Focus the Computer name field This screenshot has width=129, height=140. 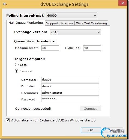click(70, 80)
